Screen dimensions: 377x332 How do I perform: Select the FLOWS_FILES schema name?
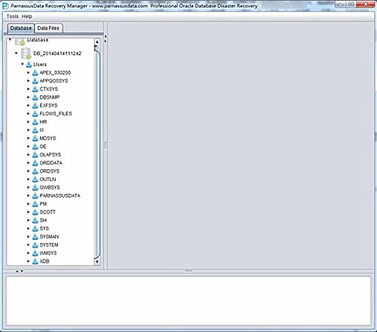[56, 114]
